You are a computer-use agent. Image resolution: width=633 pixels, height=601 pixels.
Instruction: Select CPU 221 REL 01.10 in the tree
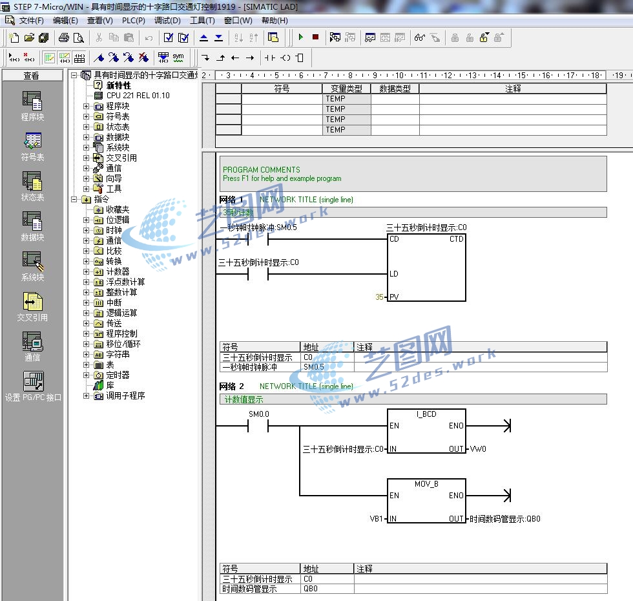pos(138,96)
